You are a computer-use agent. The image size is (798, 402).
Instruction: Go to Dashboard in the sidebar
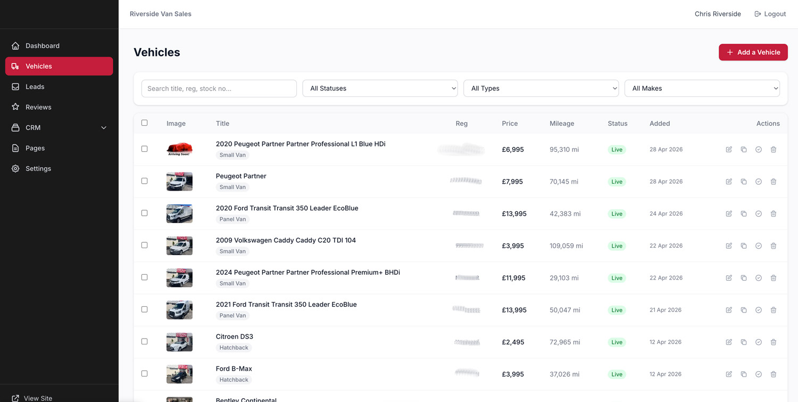pos(59,46)
